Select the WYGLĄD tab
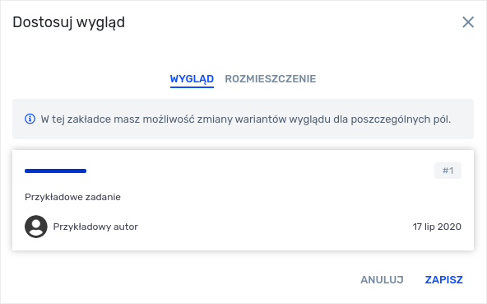This screenshot has height=304, width=487. coord(192,79)
